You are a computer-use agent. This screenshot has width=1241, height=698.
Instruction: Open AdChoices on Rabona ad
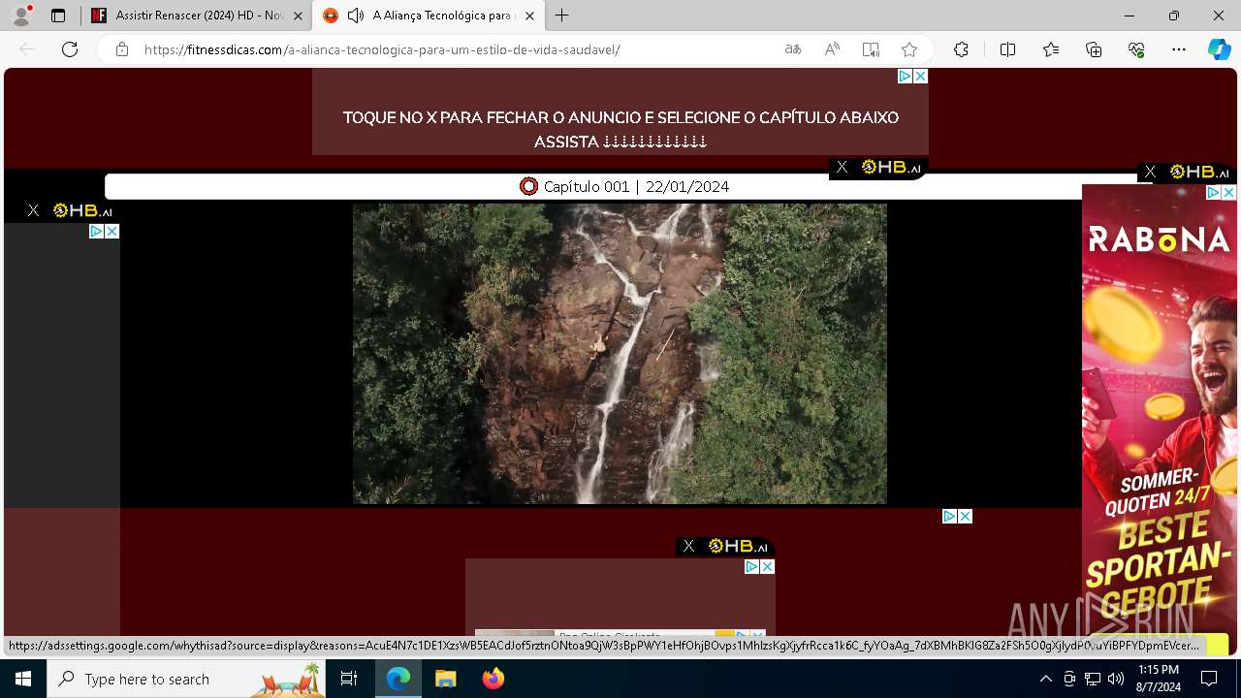[1213, 193]
